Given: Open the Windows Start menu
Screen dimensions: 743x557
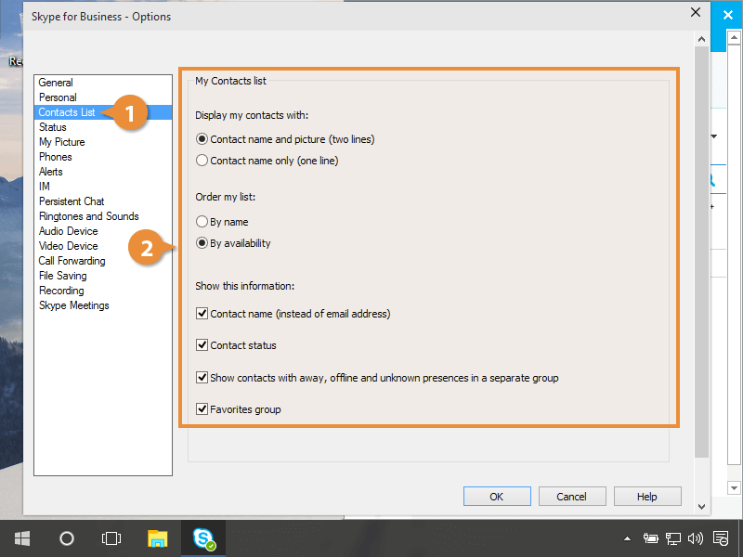Looking at the screenshot, I should coord(21,538).
